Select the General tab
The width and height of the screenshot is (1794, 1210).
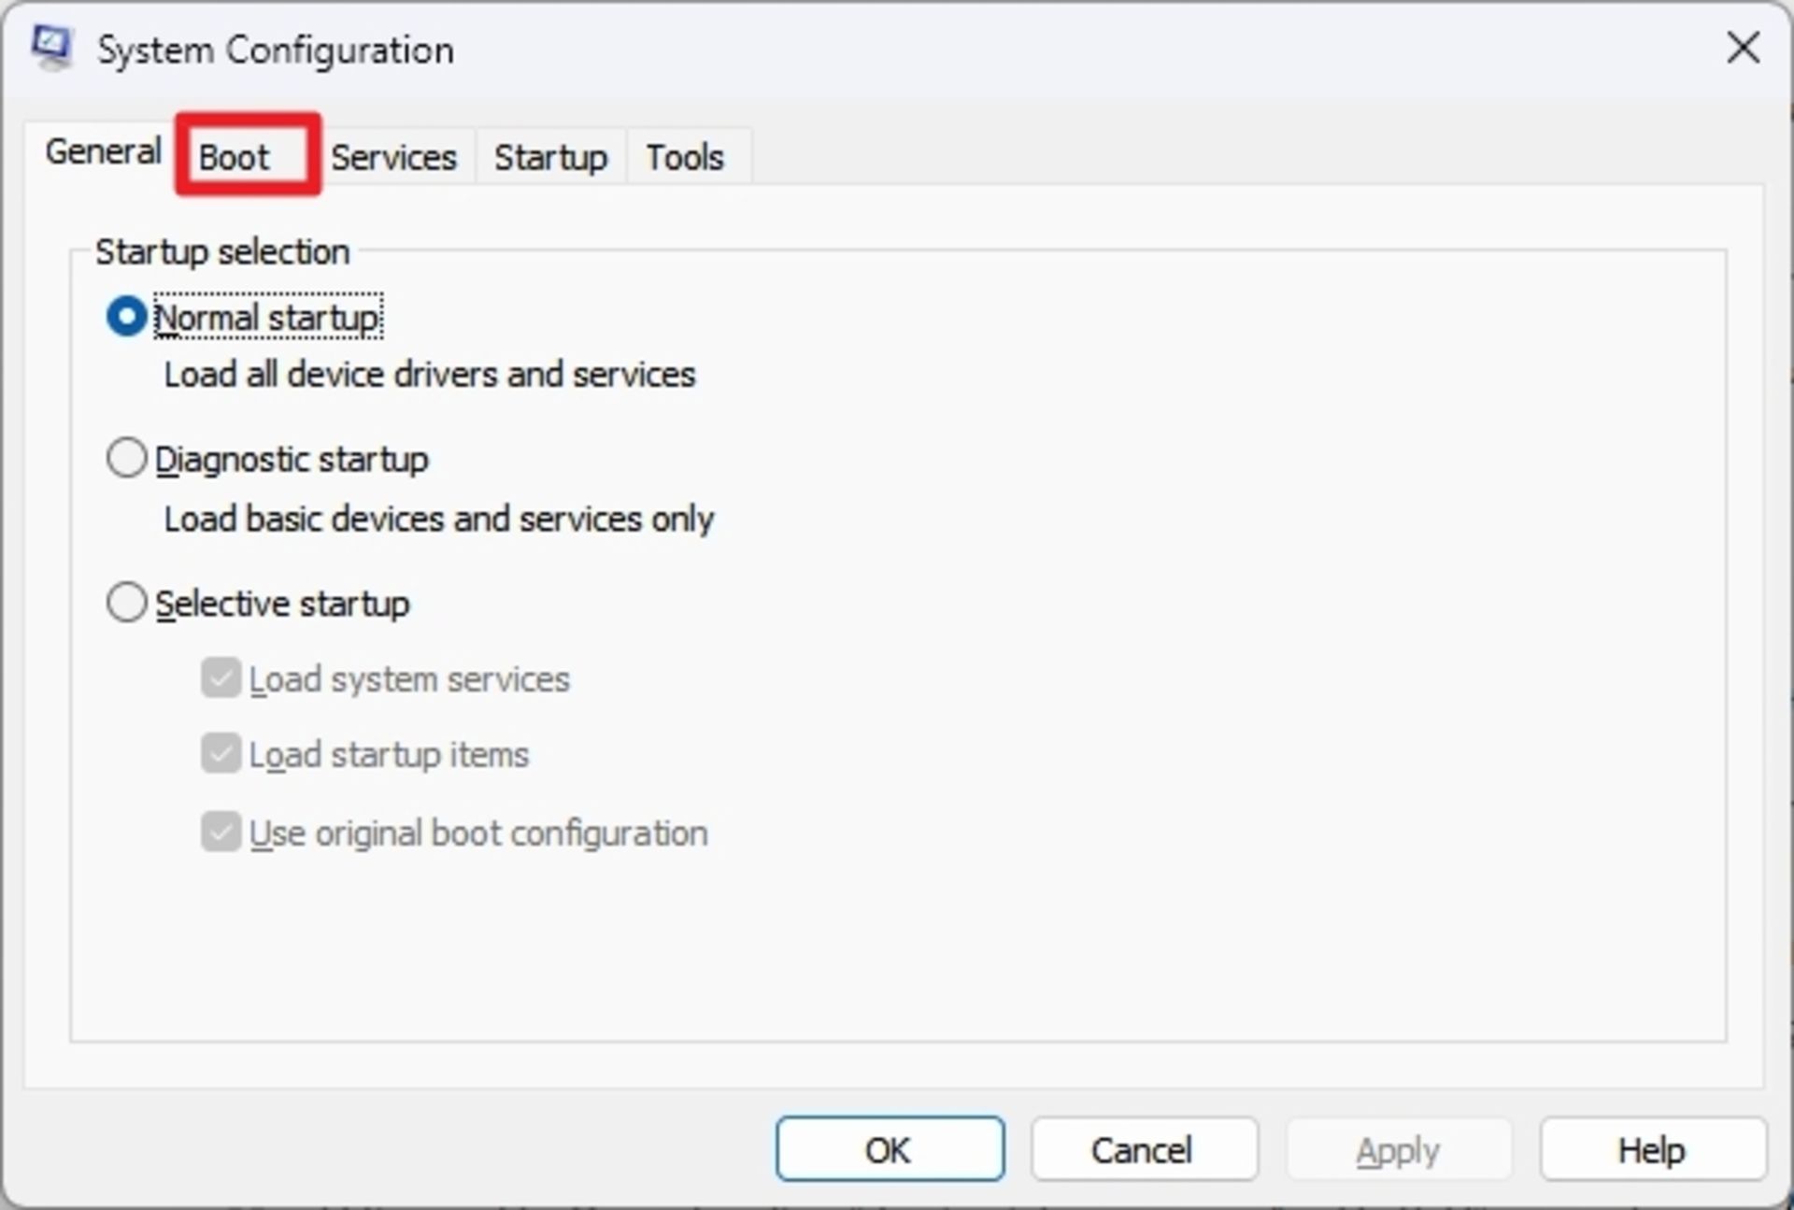pos(102,151)
